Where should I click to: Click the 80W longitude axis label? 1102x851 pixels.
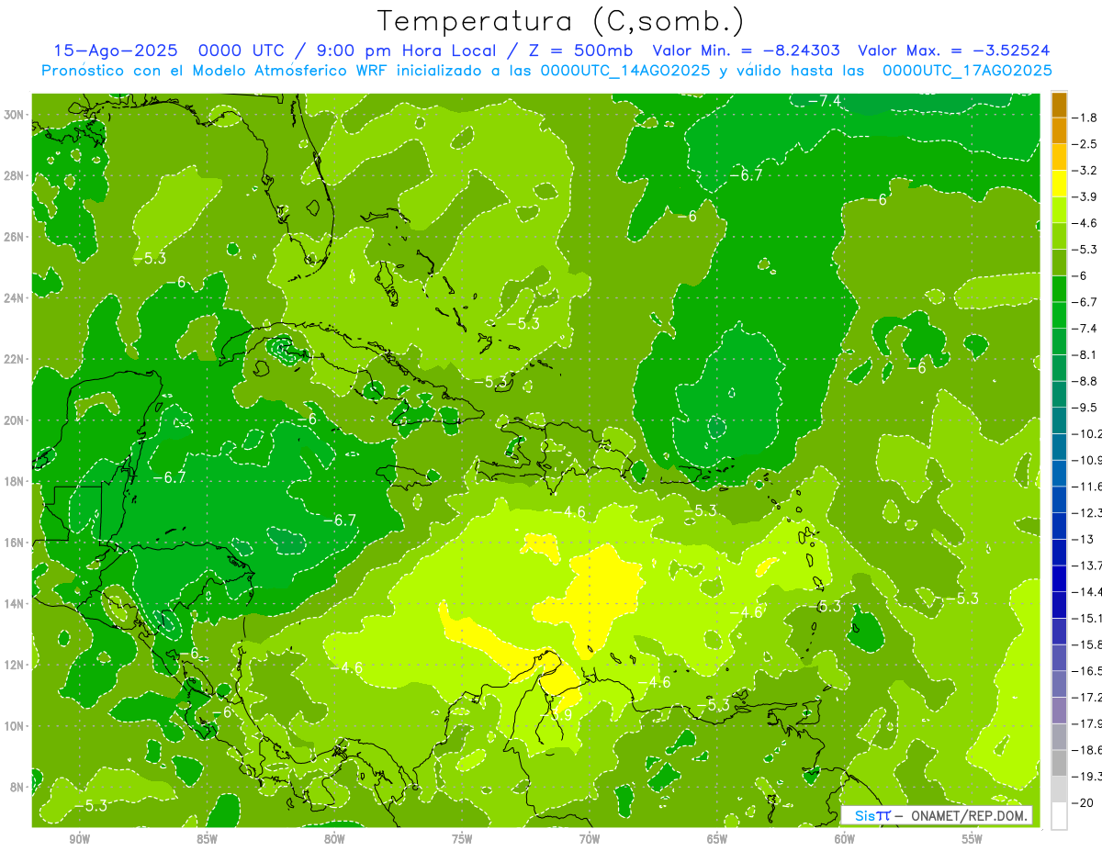(x=334, y=839)
